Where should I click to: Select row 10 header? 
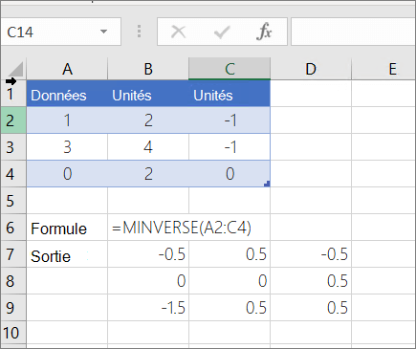pyautogui.click(x=13, y=333)
